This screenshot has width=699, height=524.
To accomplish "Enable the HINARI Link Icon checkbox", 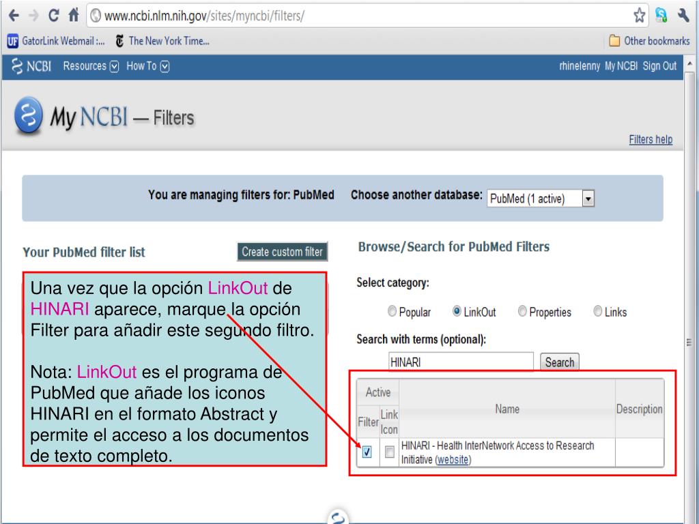I will pyautogui.click(x=389, y=452).
